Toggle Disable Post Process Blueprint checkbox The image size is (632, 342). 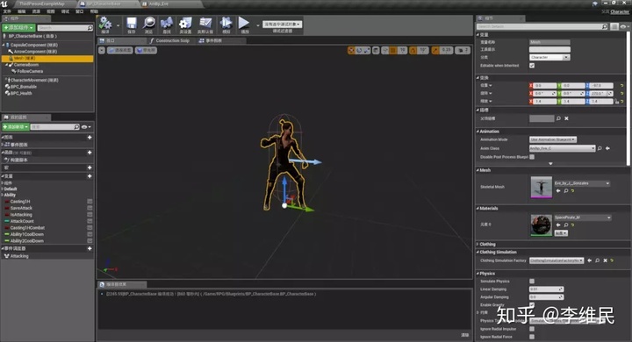pos(532,157)
